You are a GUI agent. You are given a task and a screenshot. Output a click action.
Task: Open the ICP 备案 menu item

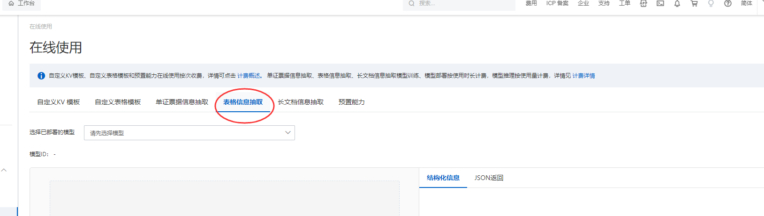(557, 3)
